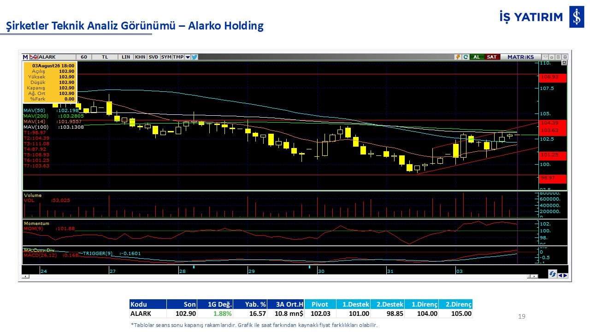Click the T7:103.63 trend line label
Viewport: 590px width, 332px height.
36,166
